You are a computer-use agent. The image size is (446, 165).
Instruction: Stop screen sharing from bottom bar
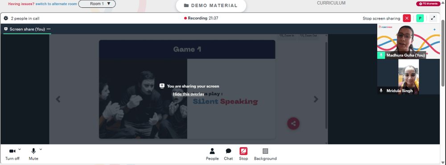[243, 154]
